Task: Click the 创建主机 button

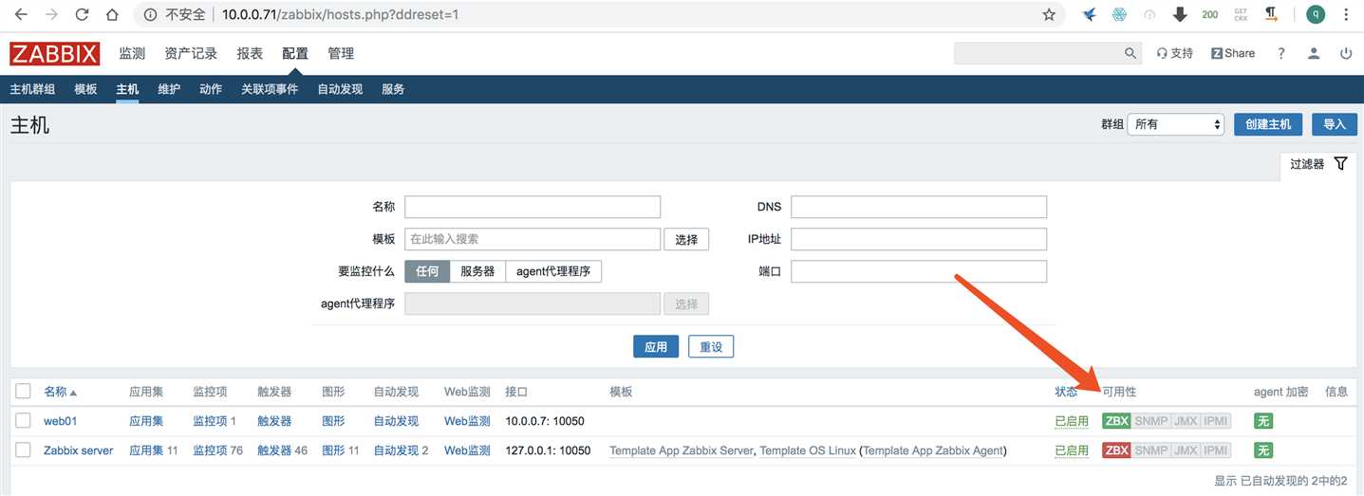Action: click(1268, 124)
